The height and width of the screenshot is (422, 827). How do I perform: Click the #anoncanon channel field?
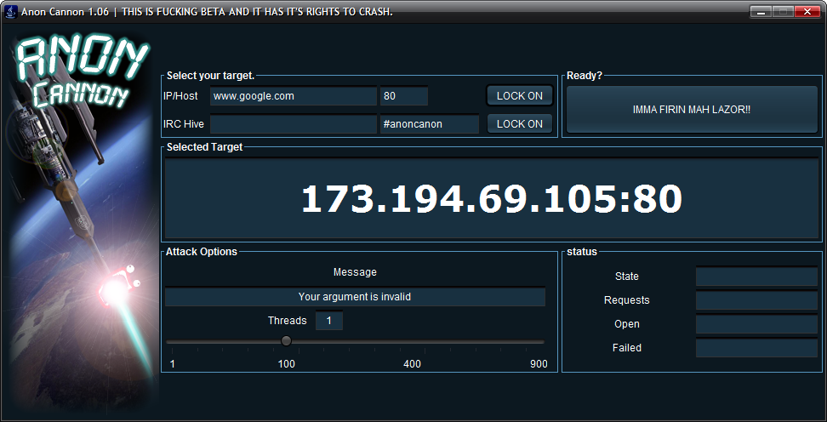click(x=430, y=124)
